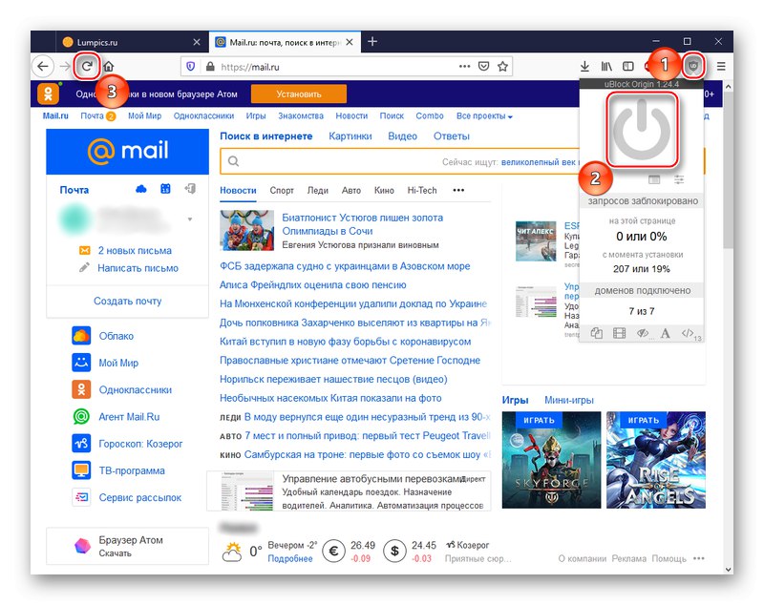Screen dimensions: 764x605
Task: Open Сервис рассылок in sidebar
Action: tap(139, 497)
